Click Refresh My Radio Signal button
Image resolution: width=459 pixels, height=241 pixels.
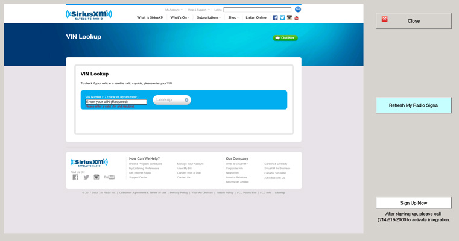tap(414, 105)
